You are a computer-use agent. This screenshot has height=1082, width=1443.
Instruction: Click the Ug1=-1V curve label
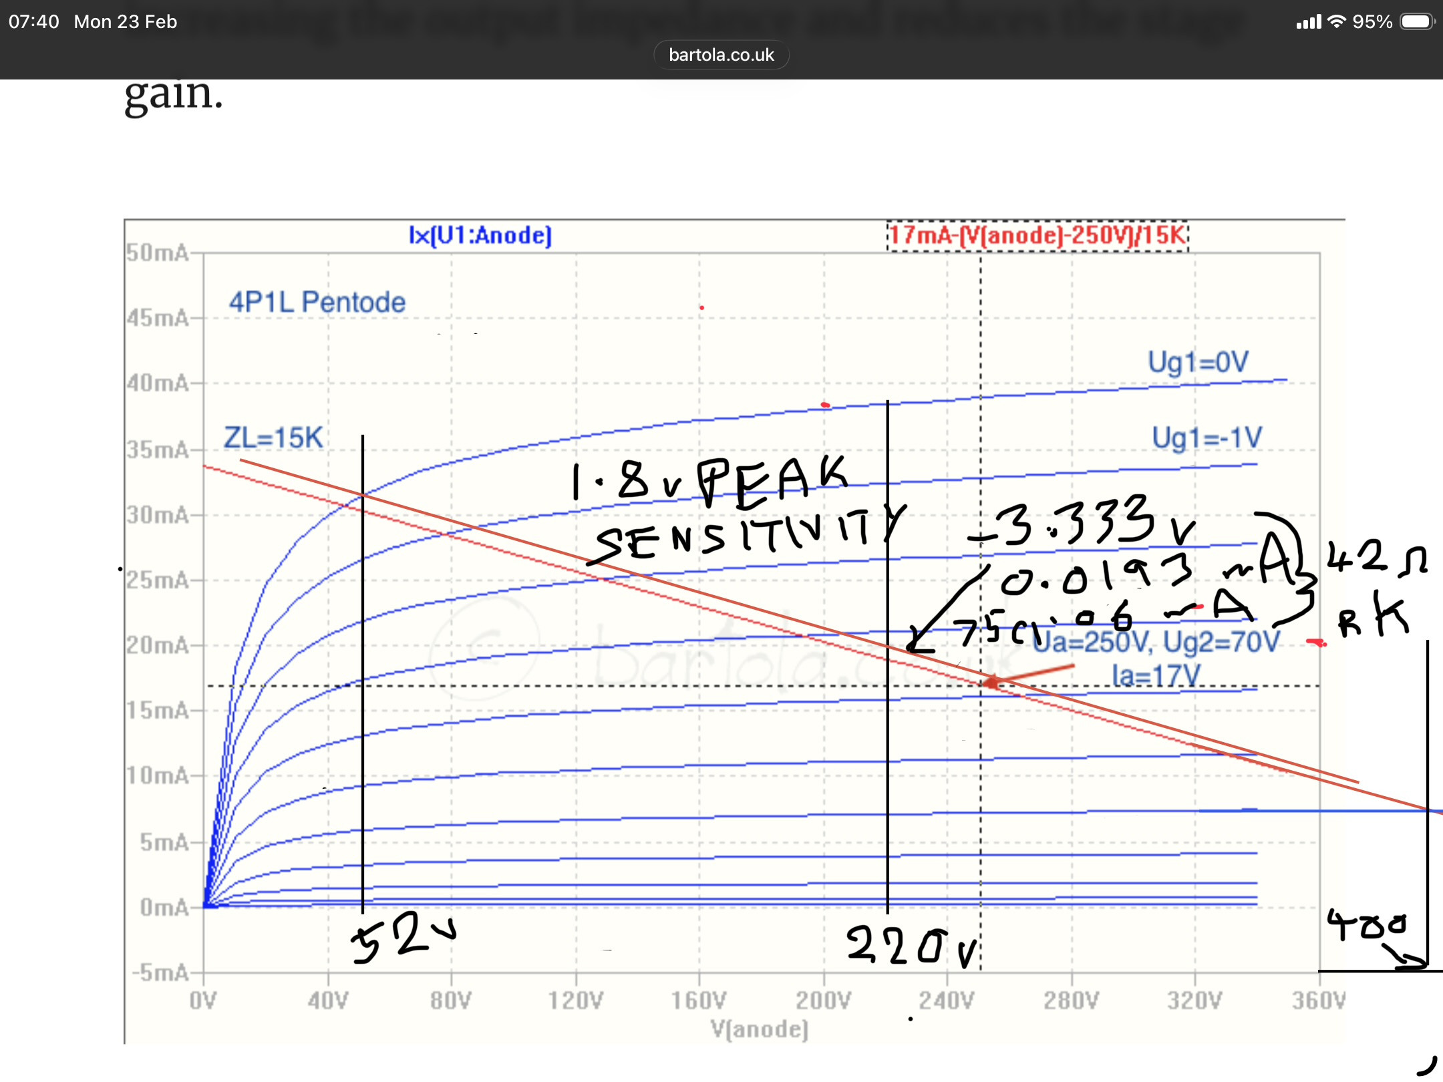[x=1207, y=438]
